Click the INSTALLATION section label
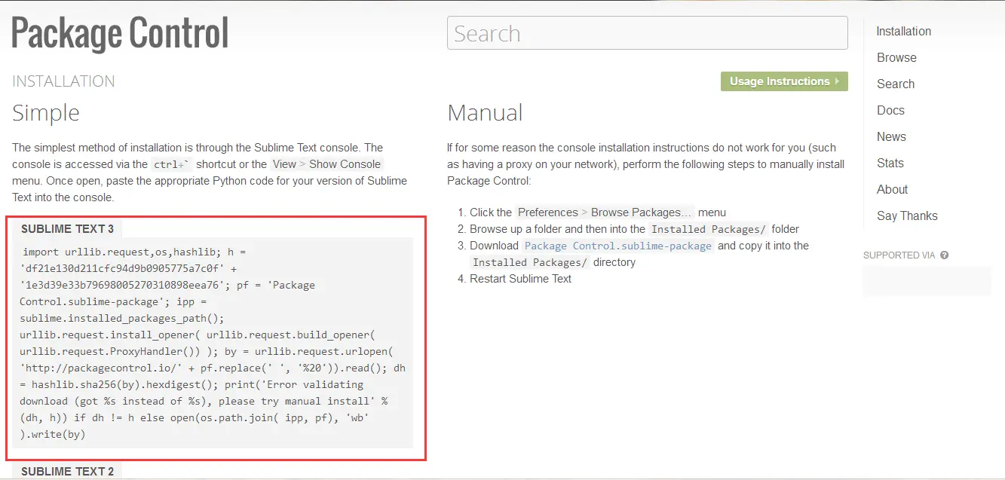Screen dimensions: 1005x480 point(64,81)
